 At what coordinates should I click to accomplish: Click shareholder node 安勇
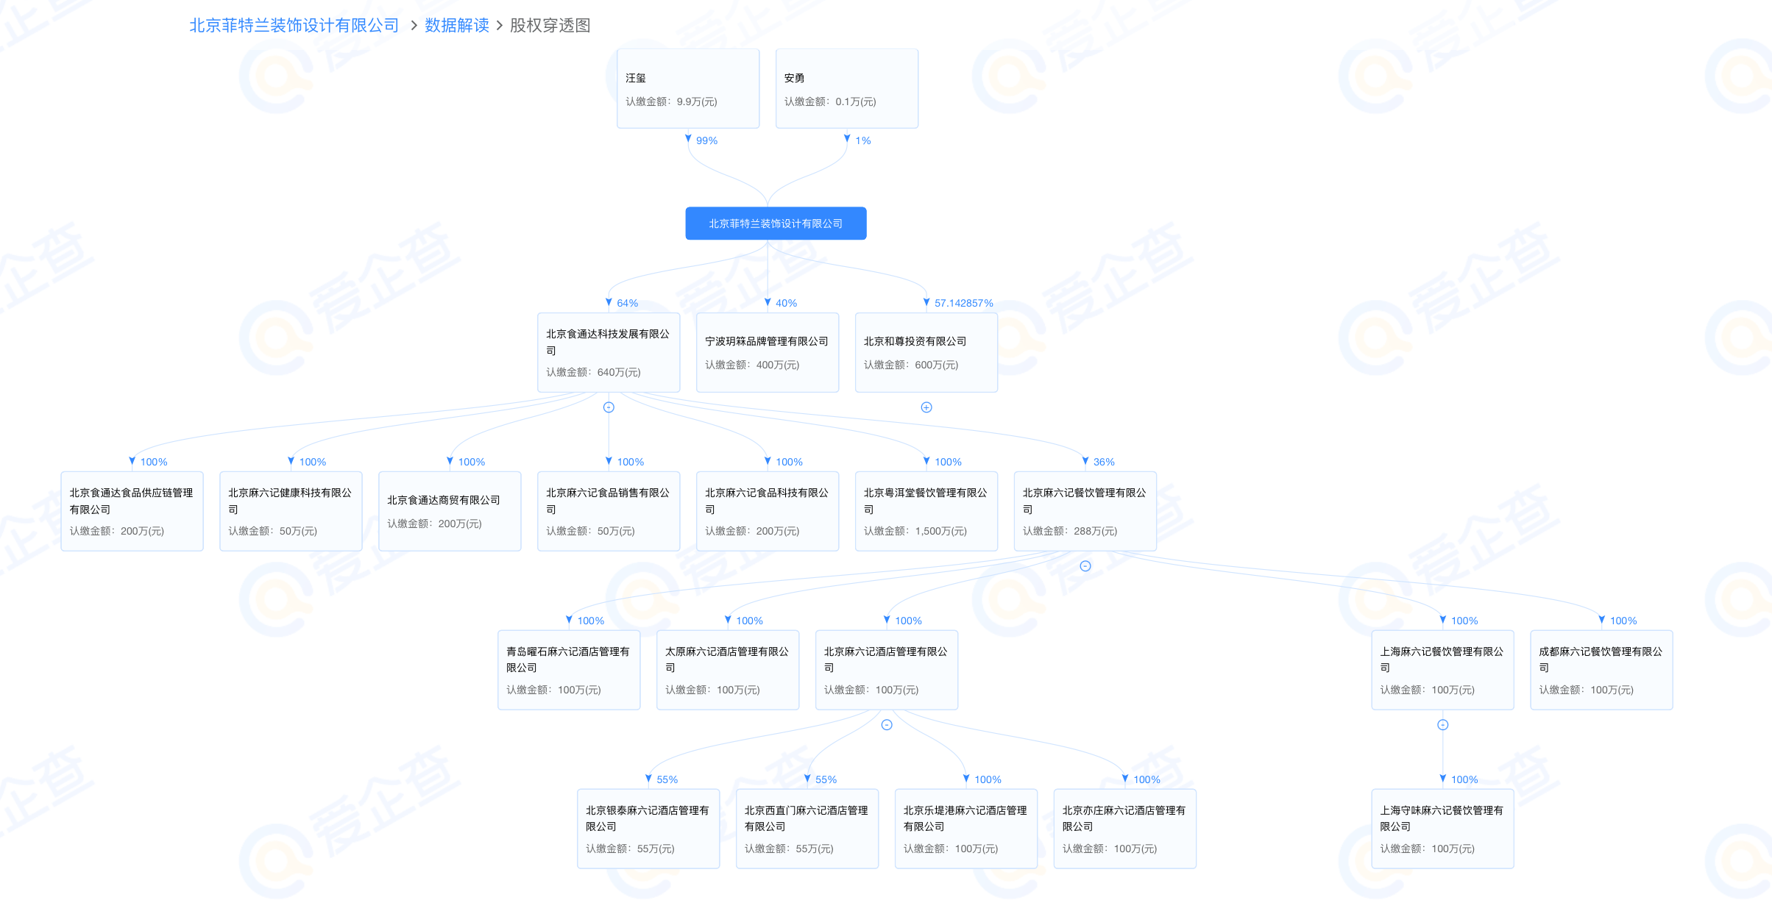click(847, 89)
